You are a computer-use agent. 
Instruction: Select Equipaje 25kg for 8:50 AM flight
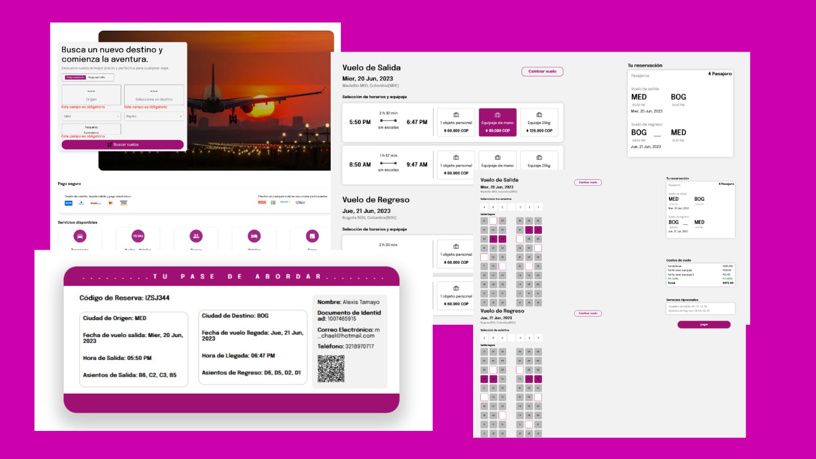click(539, 160)
